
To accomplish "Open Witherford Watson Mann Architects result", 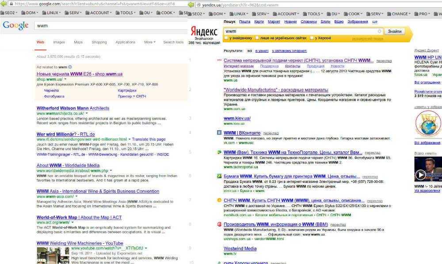I will (73, 108).
